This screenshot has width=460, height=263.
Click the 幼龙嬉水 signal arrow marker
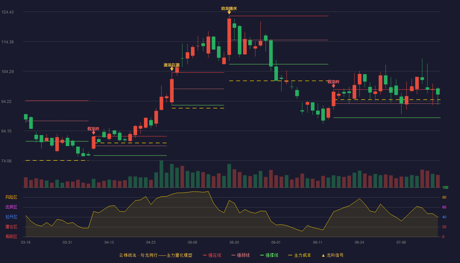point(229,12)
